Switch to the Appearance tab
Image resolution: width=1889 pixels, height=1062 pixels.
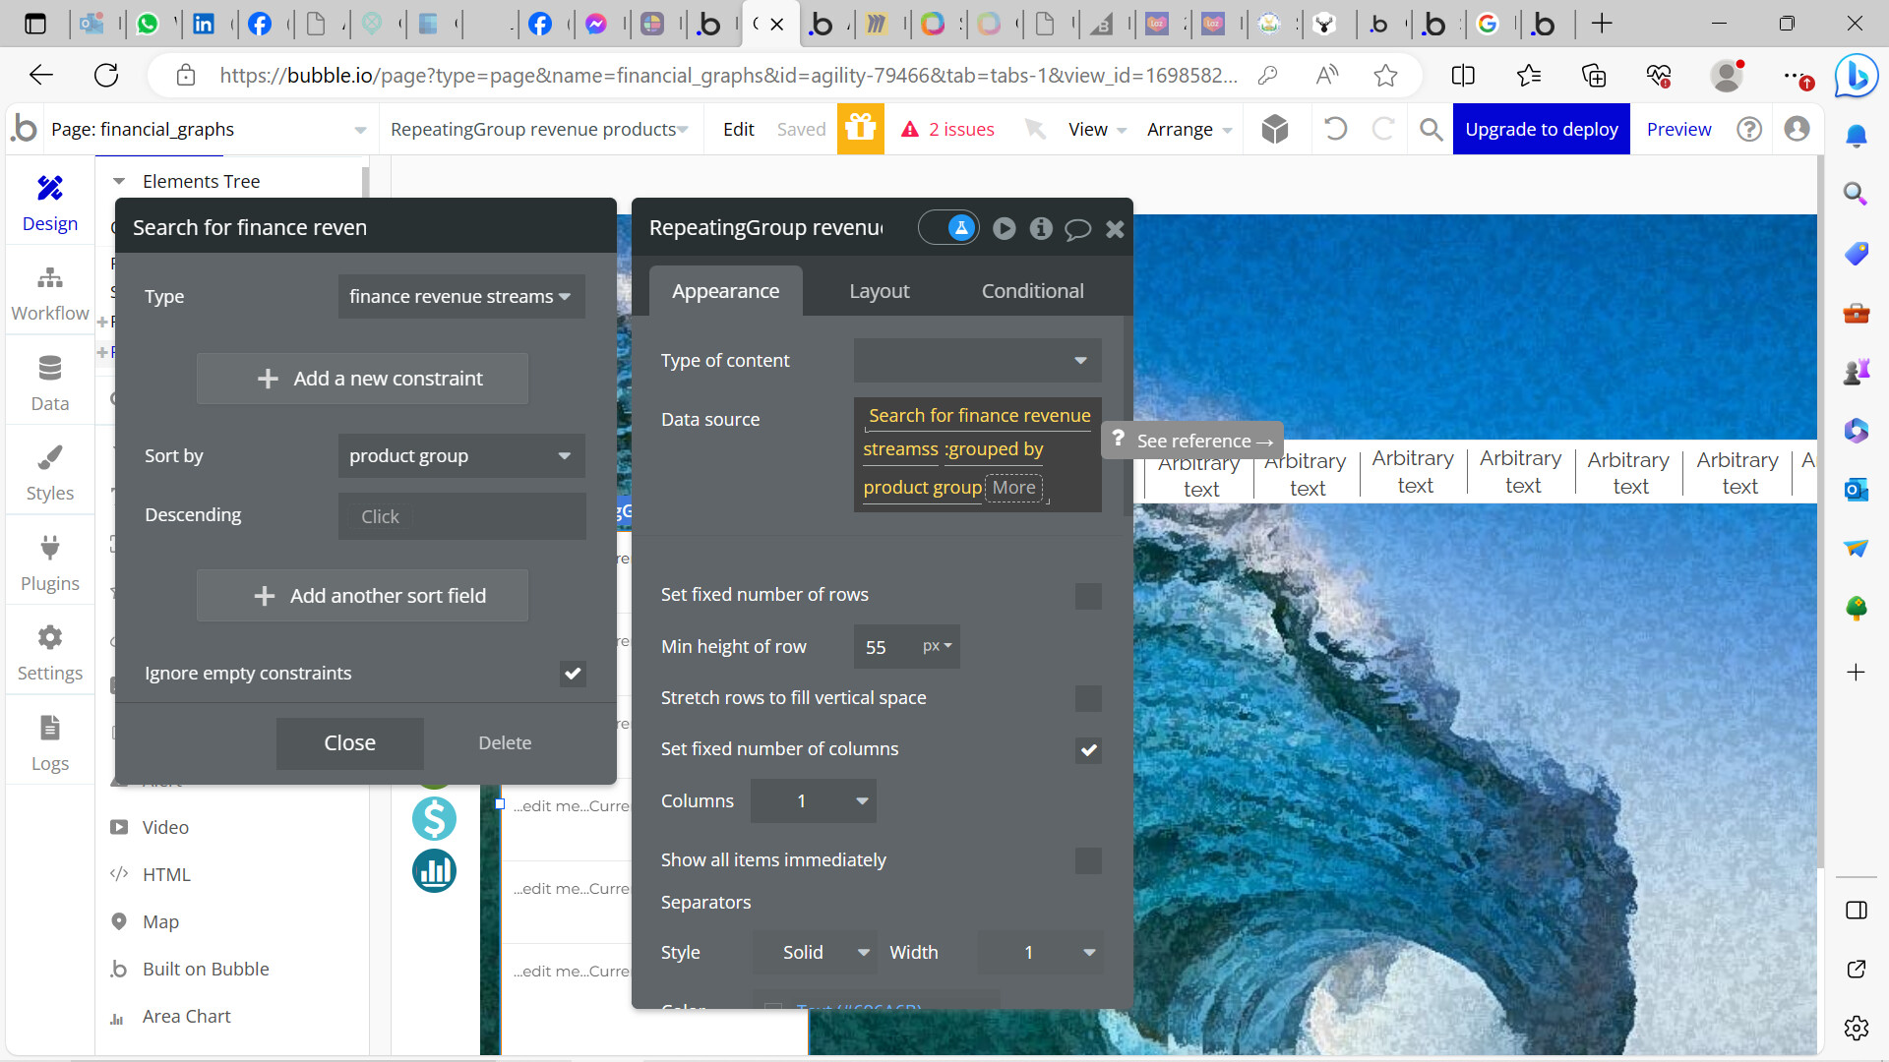(725, 291)
